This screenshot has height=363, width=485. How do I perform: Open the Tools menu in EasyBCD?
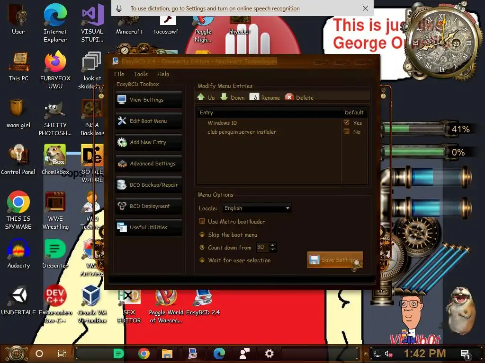coord(141,74)
